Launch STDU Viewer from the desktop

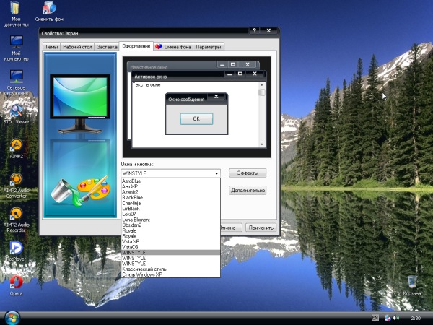[x=16, y=110]
